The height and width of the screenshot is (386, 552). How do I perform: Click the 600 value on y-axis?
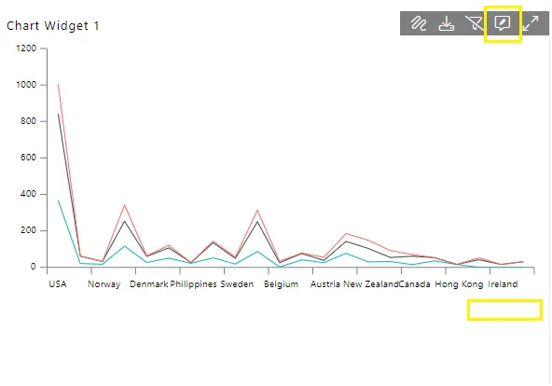tap(28, 158)
